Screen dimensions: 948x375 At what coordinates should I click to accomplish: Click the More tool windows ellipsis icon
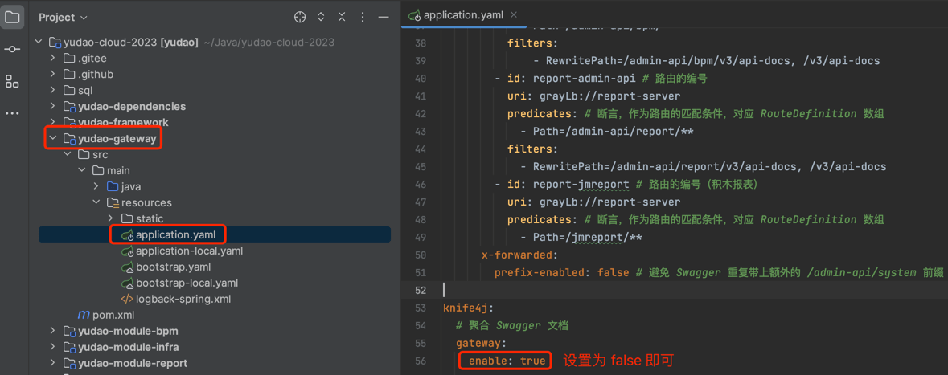(12, 113)
